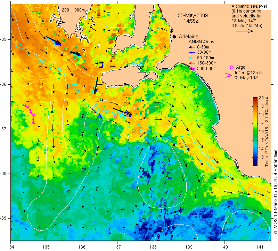The image size is (278, 251).
Task: Click the Argo magenta circle legend symbol
Action: (231, 67)
